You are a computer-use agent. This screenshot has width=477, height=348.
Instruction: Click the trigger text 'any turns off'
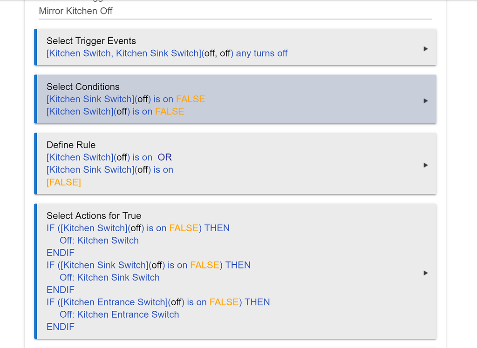[261, 54]
